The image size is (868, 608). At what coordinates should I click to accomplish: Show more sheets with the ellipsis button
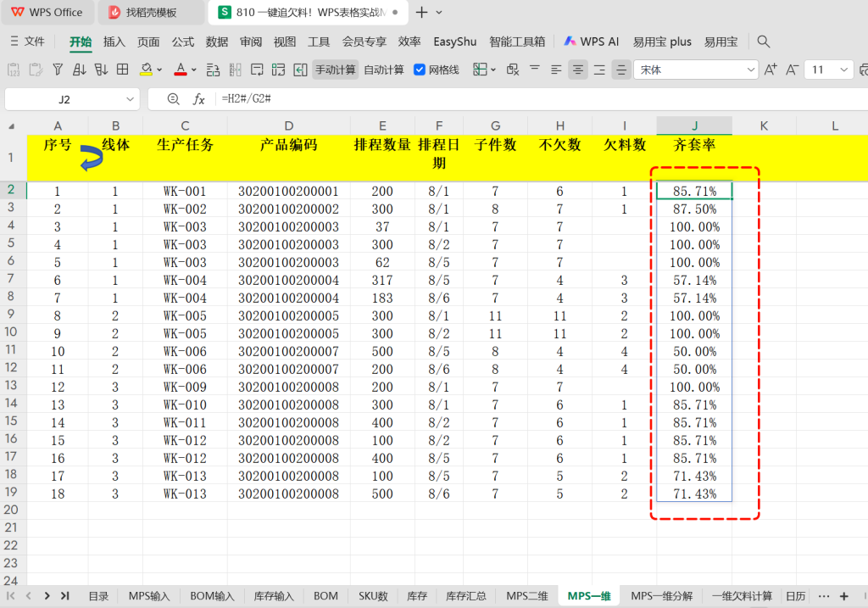click(824, 596)
